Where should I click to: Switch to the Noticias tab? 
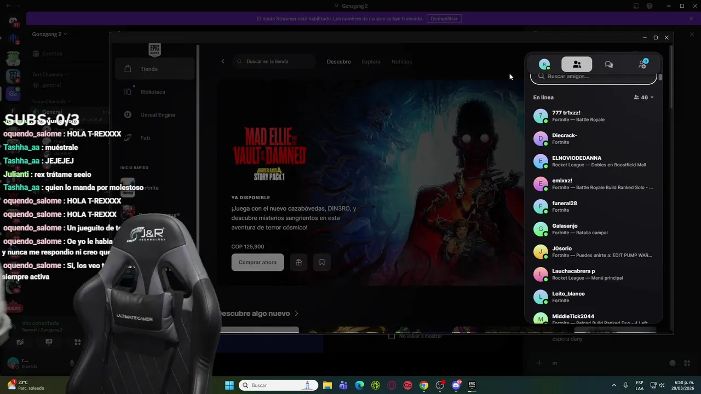click(x=401, y=62)
